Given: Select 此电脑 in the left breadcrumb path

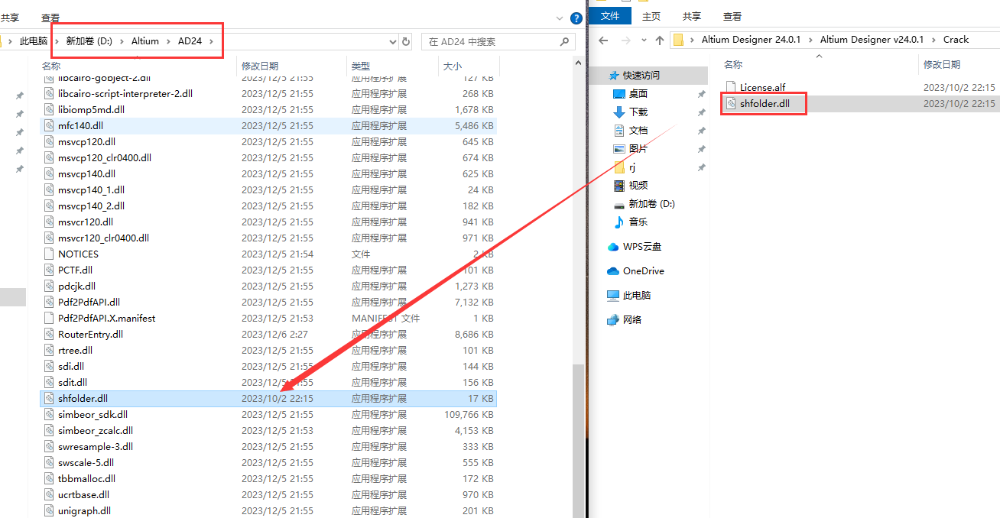Looking at the screenshot, I should (x=33, y=41).
